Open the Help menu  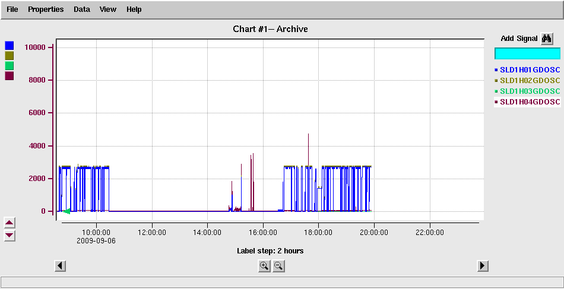pos(134,9)
